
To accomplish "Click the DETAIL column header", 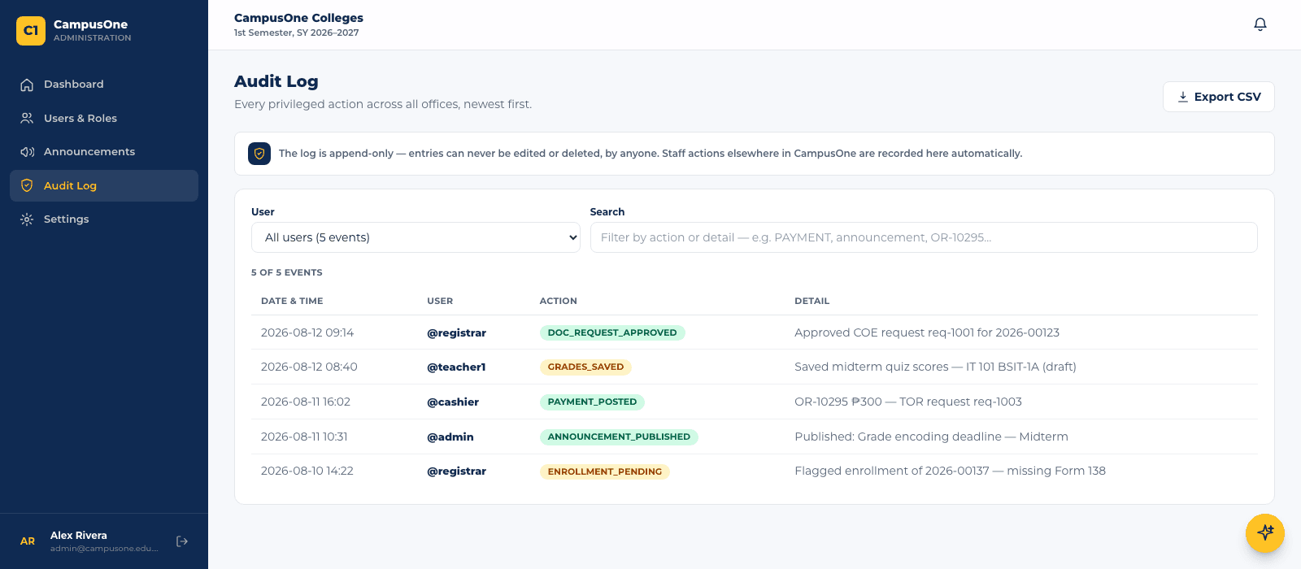I will click(x=812, y=301).
